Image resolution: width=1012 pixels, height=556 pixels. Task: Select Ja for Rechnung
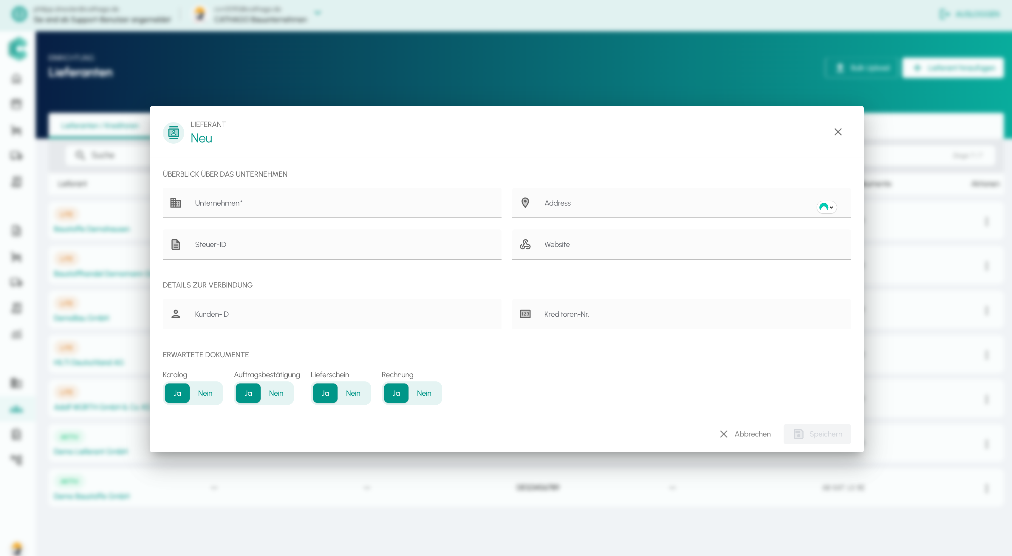click(396, 393)
